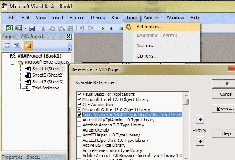Viewport: 235px width, 160px height.
Task: Open Project panel toolbar options arrow
Action: click(x=70, y=48)
